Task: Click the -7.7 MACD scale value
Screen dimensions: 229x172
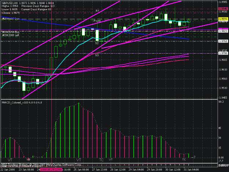Action: point(221,161)
